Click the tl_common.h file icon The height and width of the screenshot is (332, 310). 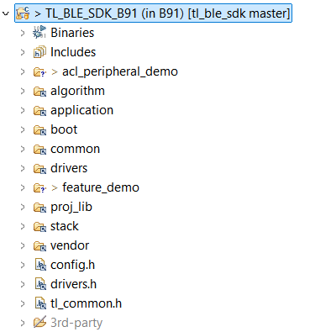pyautogui.click(x=40, y=303)
